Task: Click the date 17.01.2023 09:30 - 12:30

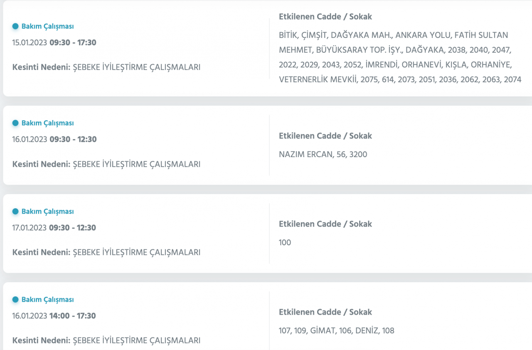Action: [x=54, y=228]
